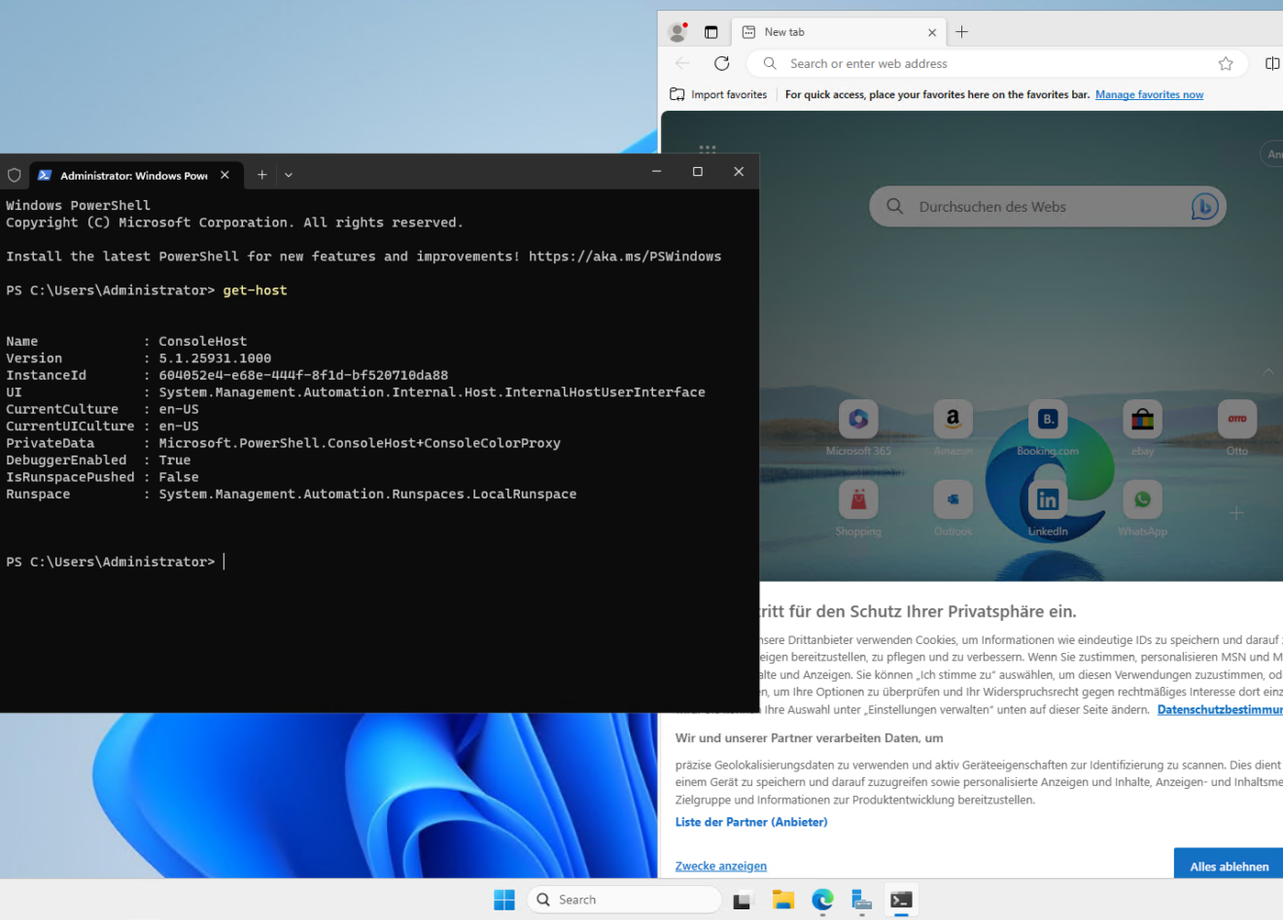
Task: Refresh the current page
Action: [x=721, y=62]
